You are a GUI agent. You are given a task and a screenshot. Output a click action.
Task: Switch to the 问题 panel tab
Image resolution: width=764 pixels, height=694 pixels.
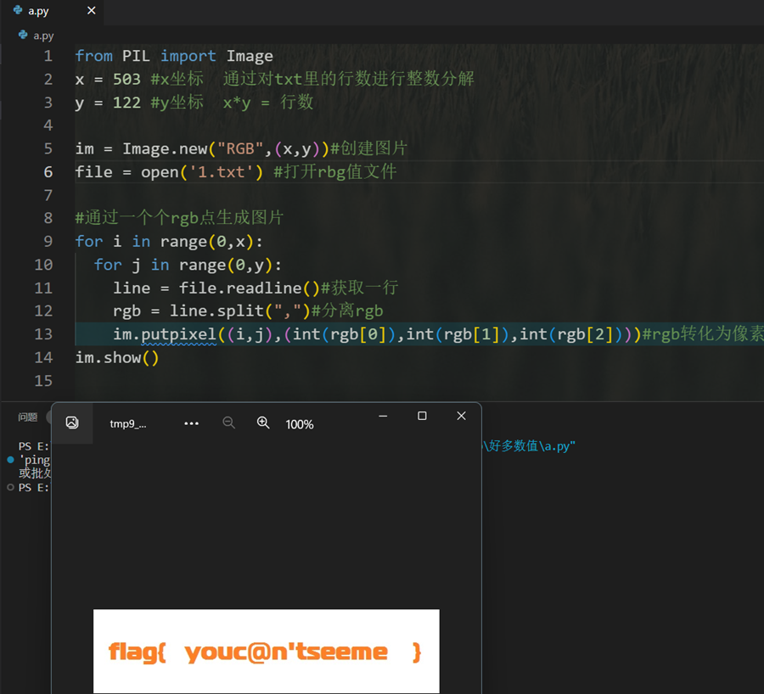(28, 417)
